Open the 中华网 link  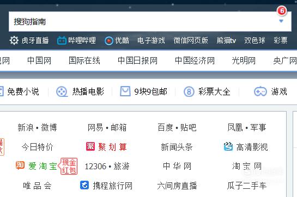point(177,166)
